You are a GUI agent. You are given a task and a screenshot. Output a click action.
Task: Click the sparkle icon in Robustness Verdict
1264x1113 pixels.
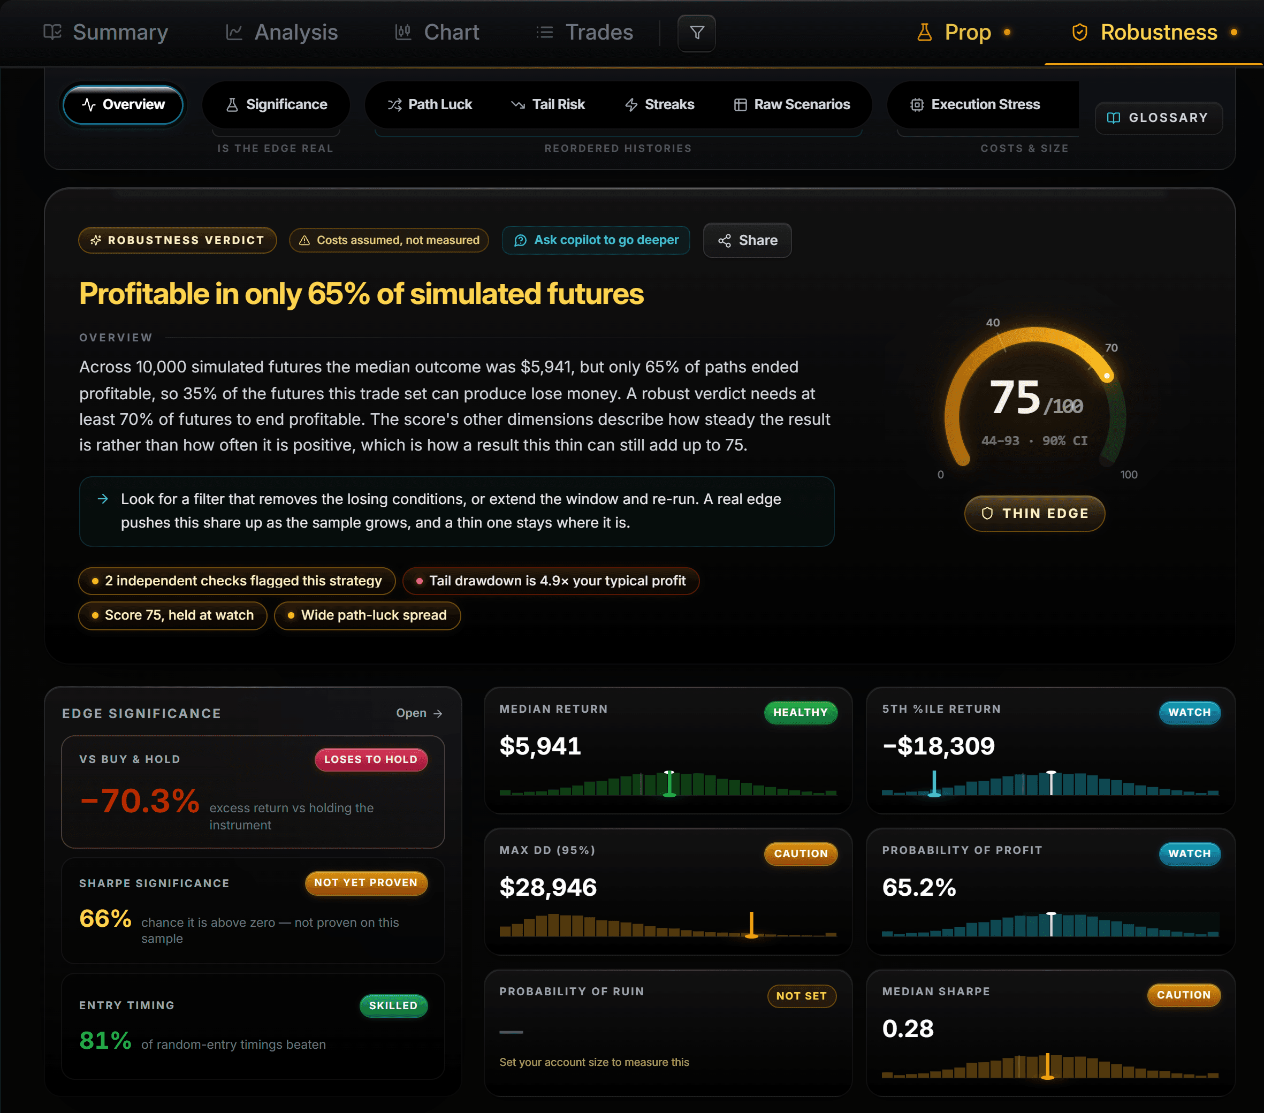click(x=96, y=241)
